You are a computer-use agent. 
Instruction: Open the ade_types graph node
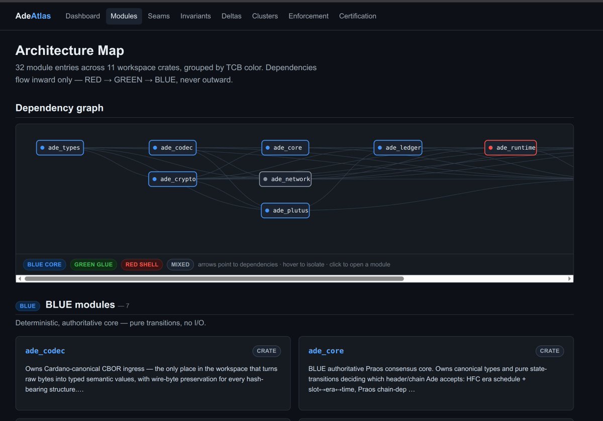[60, 148]
